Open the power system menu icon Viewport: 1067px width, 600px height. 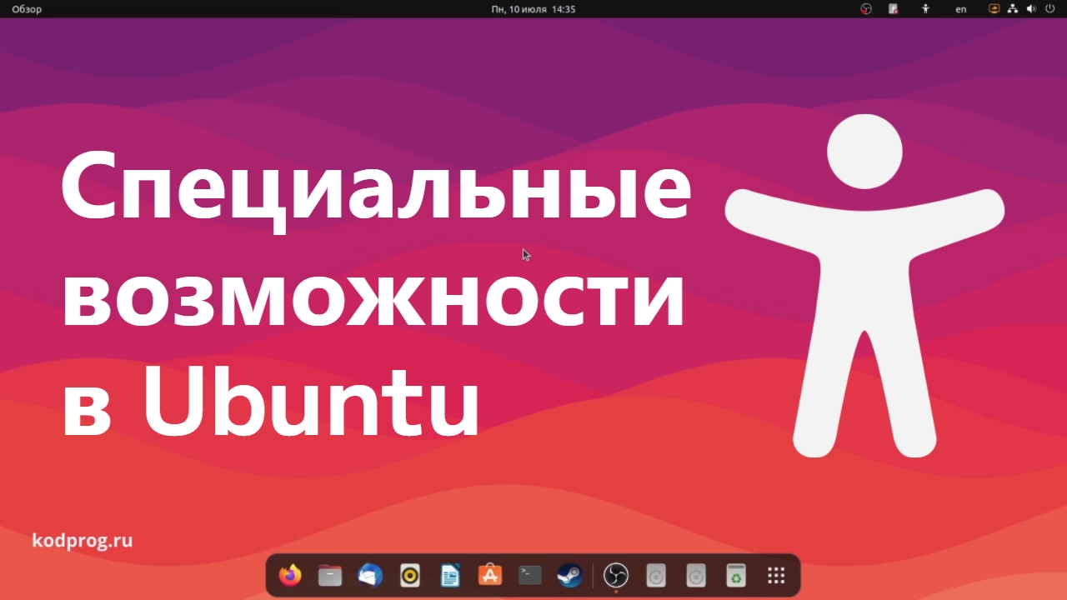[x=1049, y=9]
